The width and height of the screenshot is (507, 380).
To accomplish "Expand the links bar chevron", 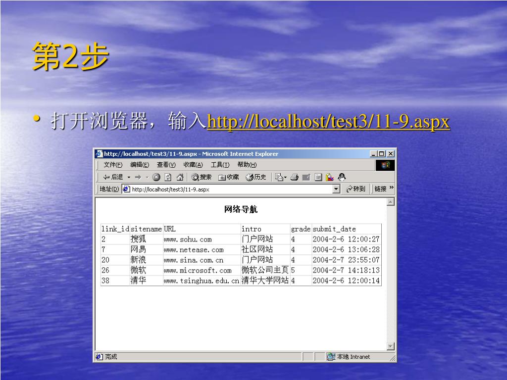I will pos(391,188).
